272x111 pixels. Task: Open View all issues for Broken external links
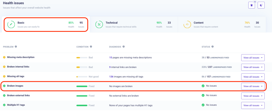tap(253, 96)
